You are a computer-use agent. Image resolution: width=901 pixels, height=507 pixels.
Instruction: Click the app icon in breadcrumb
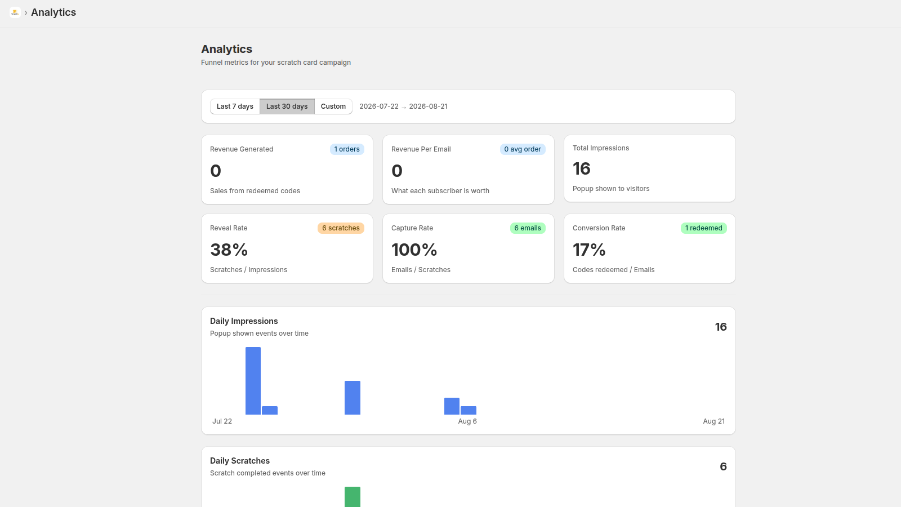coord(15,12)
